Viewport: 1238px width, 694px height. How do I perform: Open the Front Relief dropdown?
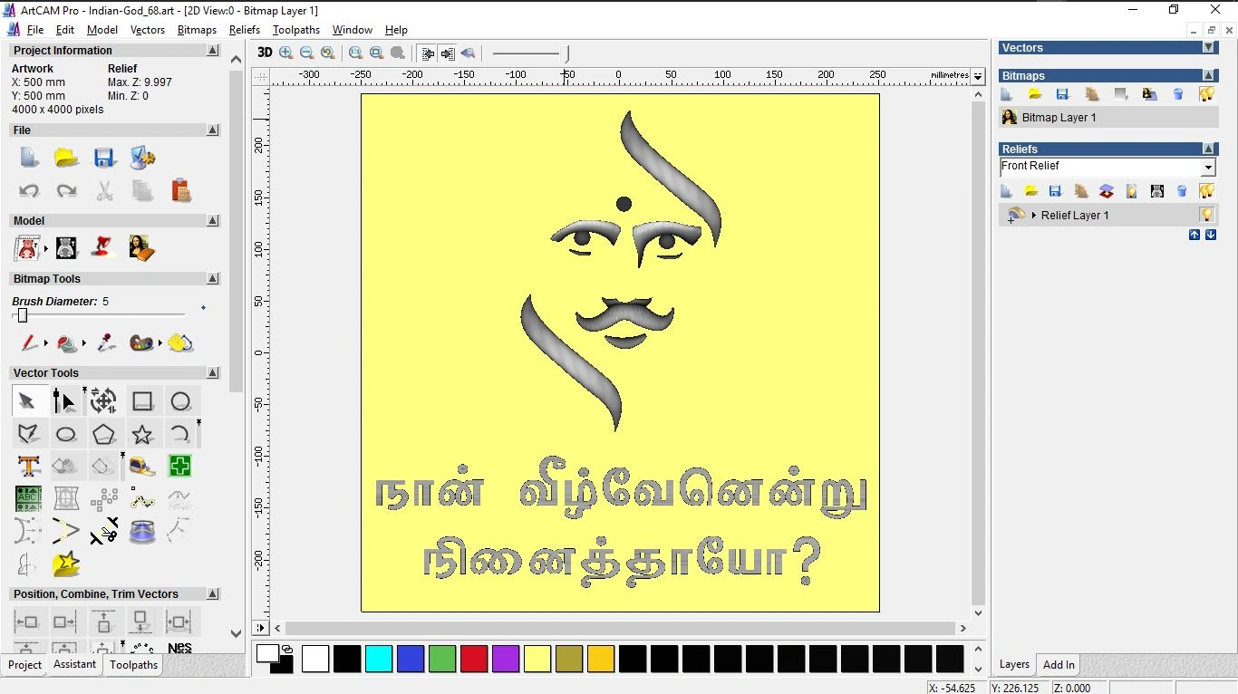tap(1209, 167)
